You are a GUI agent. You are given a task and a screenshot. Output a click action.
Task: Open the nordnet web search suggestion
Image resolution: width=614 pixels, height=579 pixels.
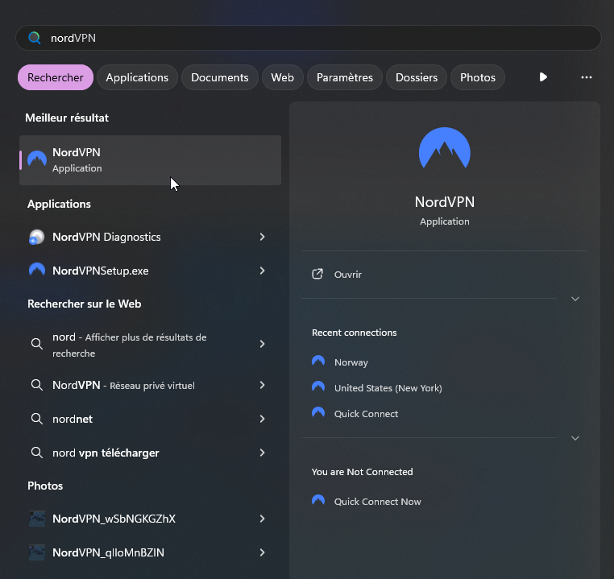pyautogui.click(x=73, y=419)
